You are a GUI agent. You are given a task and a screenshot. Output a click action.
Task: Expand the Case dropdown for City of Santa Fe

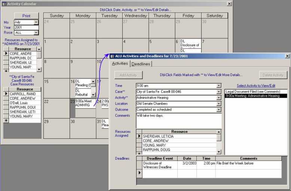point(219,92)
